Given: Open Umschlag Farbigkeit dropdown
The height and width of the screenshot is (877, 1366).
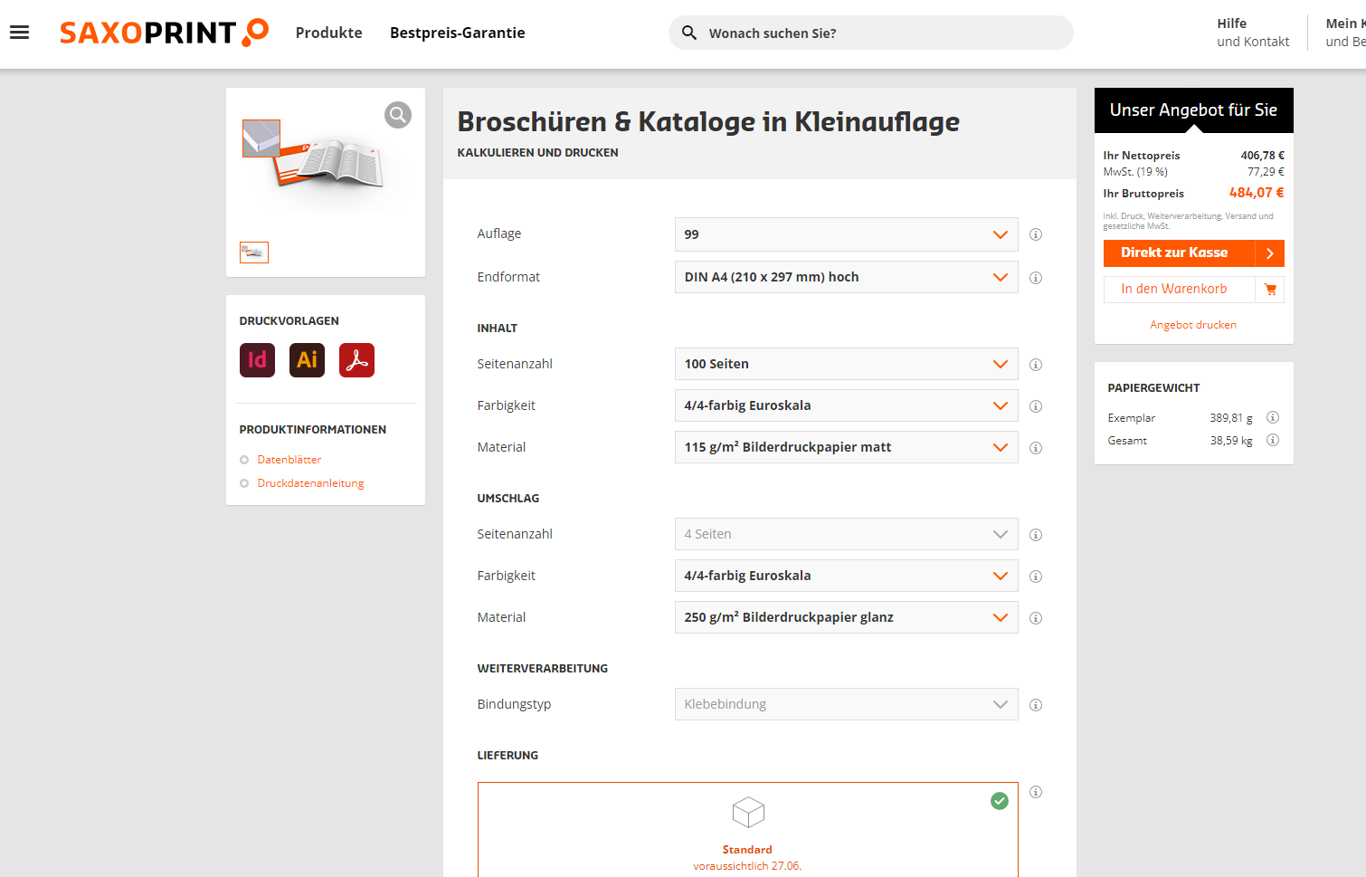Looking at the screenshot, I should pos(846,576).
